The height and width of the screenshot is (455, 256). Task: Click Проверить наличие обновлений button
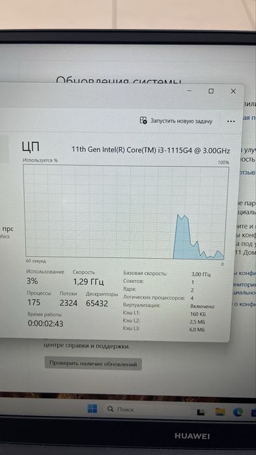pyautogui.click(x=93, y=364)
